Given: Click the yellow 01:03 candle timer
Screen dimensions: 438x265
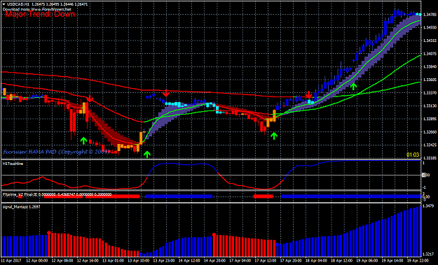Looking at the screenshot, I should 413,155.
